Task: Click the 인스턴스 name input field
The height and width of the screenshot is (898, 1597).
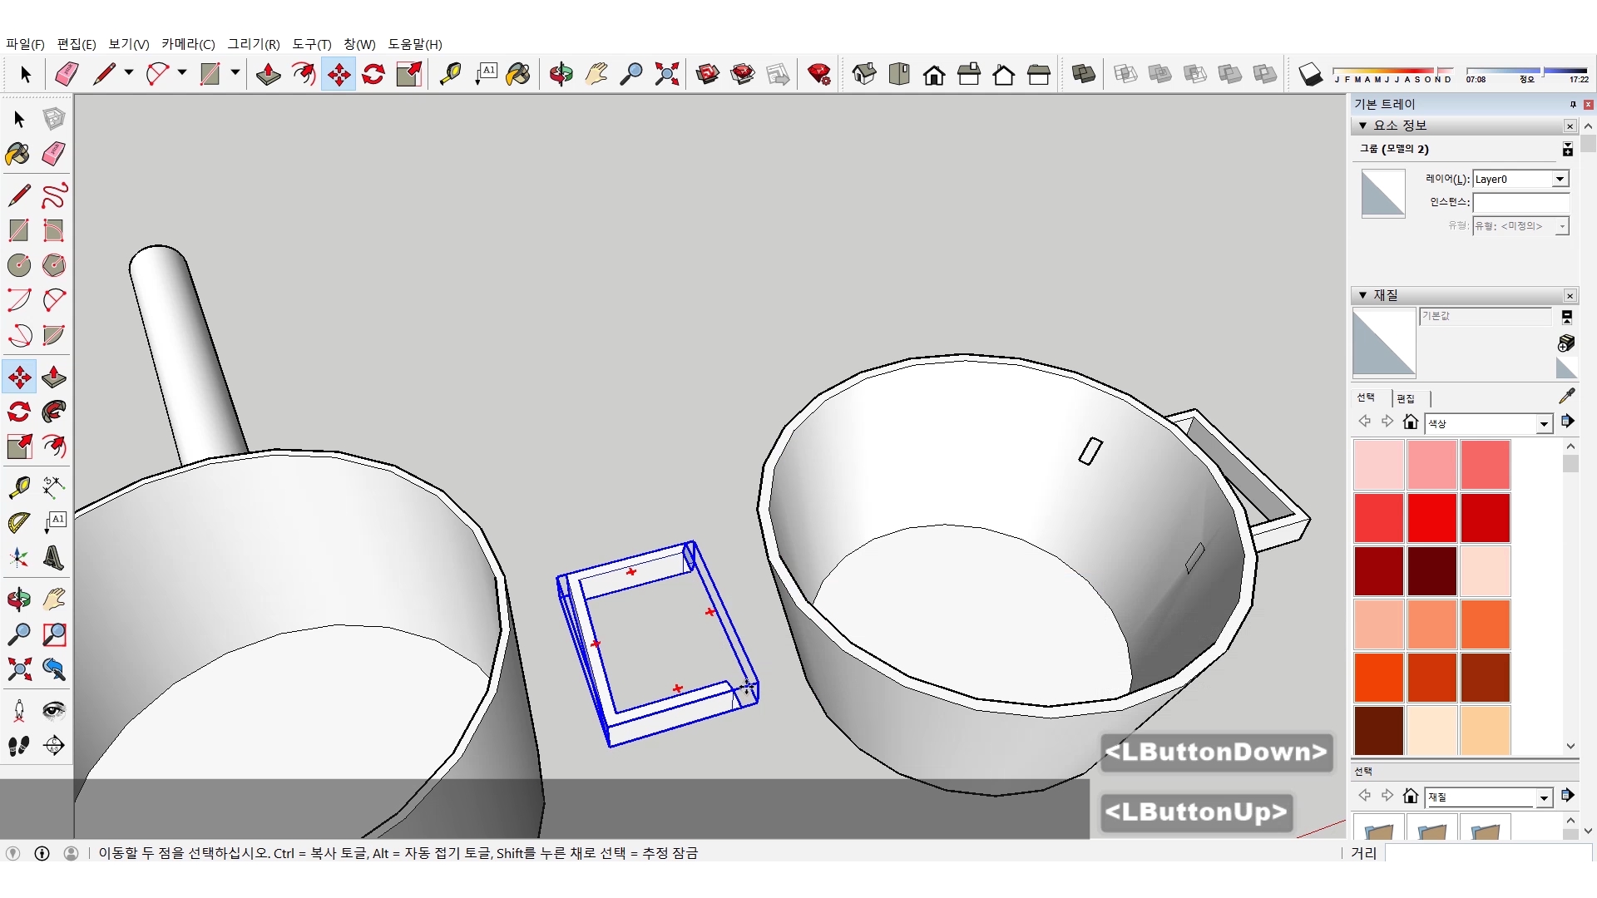Action: coord(1520,202)
